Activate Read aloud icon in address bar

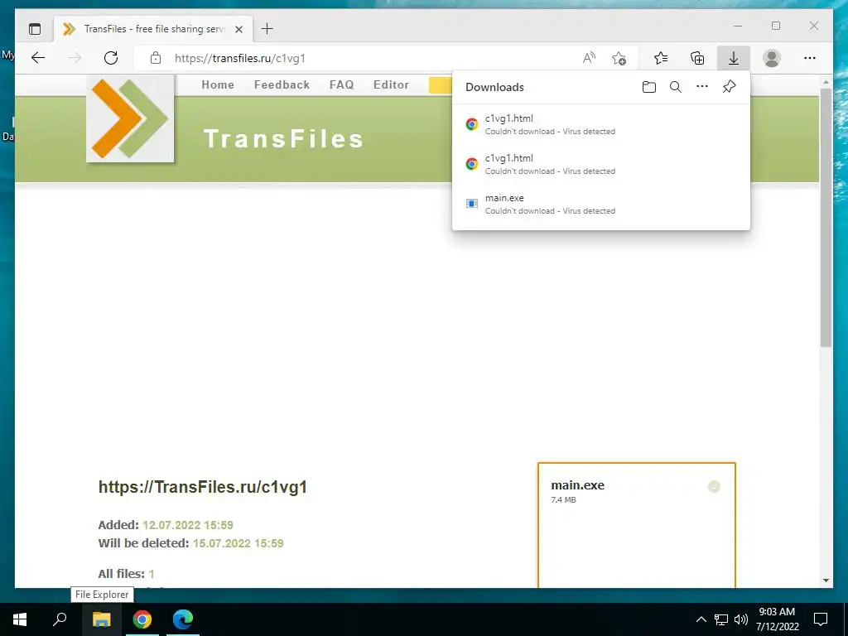(589, 58)
